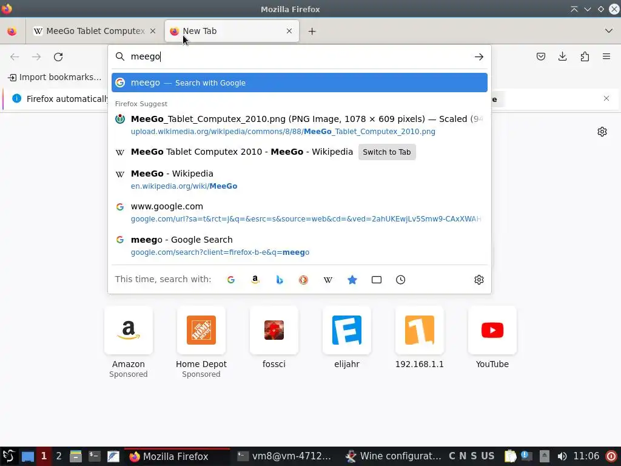Open New Tab page personalize gear
Image resolution: width=621 pixels, height=466 pixels.
tap(602, 132)
